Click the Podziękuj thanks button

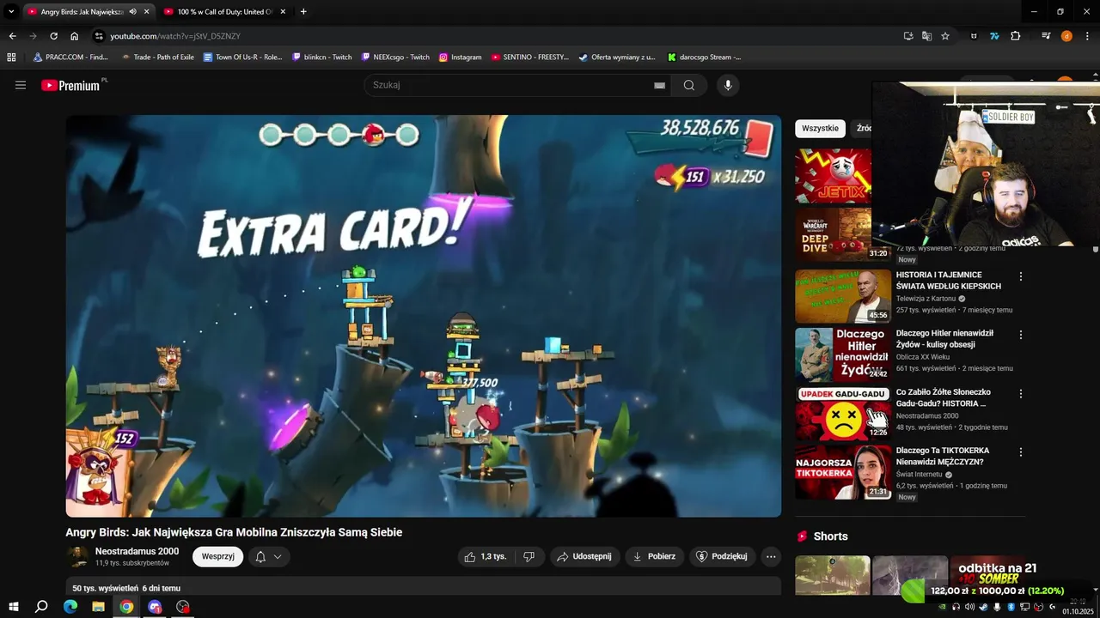tap(722, 556)
